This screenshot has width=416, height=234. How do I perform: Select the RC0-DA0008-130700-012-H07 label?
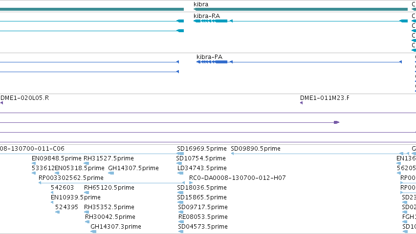[x=238, y=178]
